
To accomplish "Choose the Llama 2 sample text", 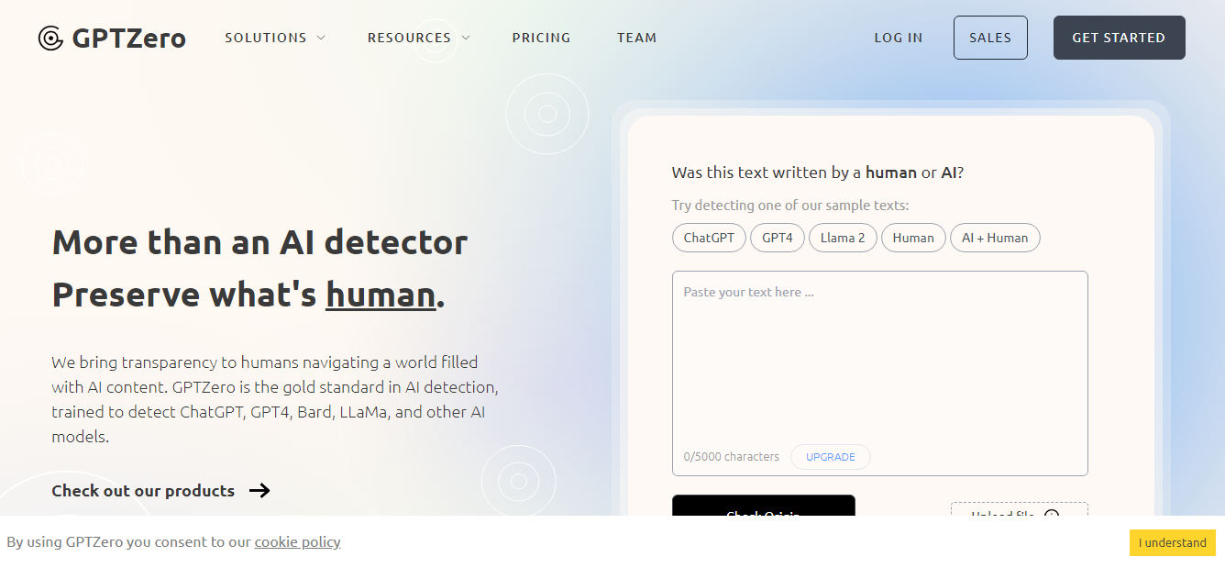I will [x=843, y=238].
